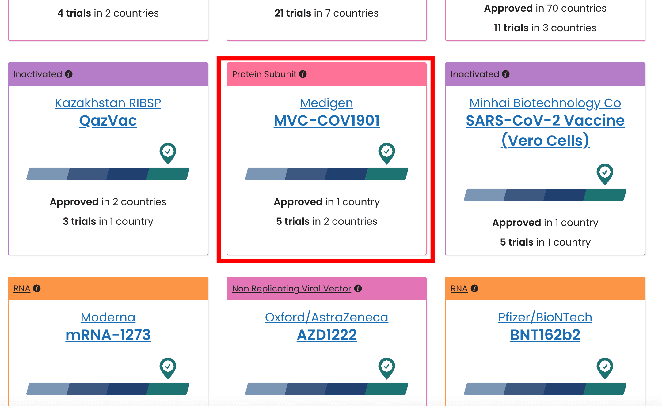Open the RNA link on Pfizer/BioNTech card
This screenshot has height=406, width=662.
tap(459, 288)
